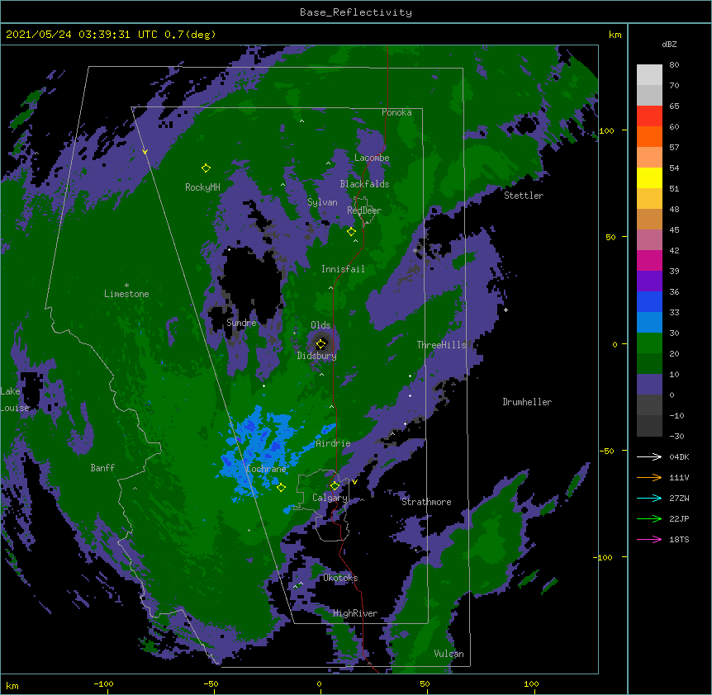Click the 36 dBZ blue color swatch
Screen dimensions: 712x695
coord(649,301)
